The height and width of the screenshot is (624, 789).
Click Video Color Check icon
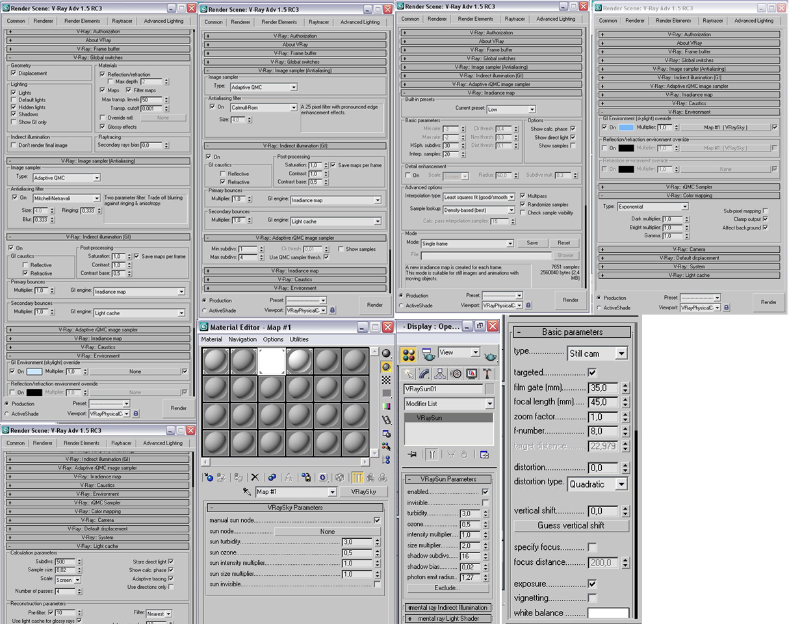[x=386, y=406]
